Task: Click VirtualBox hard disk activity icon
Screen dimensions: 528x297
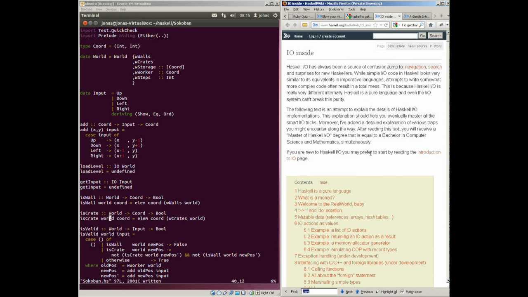Action: (x=213, y=293)
